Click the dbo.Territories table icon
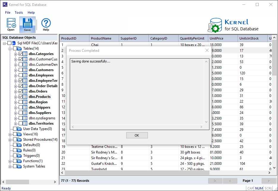 25,123
